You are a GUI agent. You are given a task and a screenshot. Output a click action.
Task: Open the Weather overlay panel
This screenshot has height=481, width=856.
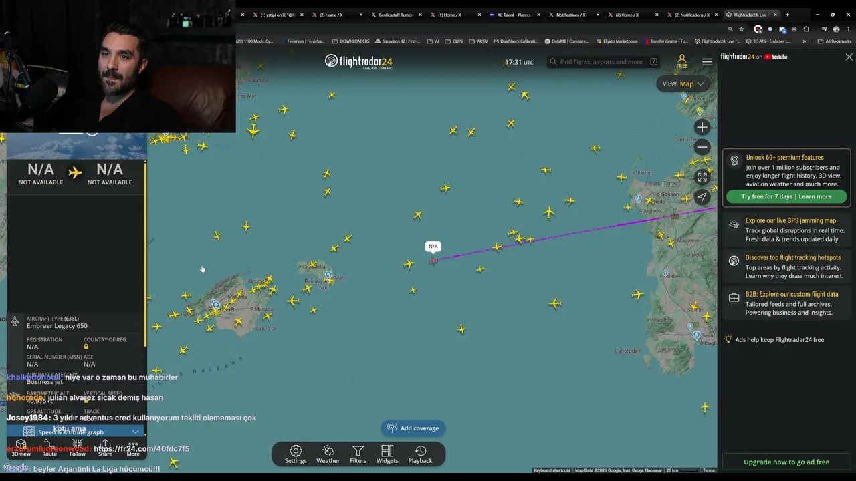[x=328, y=454]
